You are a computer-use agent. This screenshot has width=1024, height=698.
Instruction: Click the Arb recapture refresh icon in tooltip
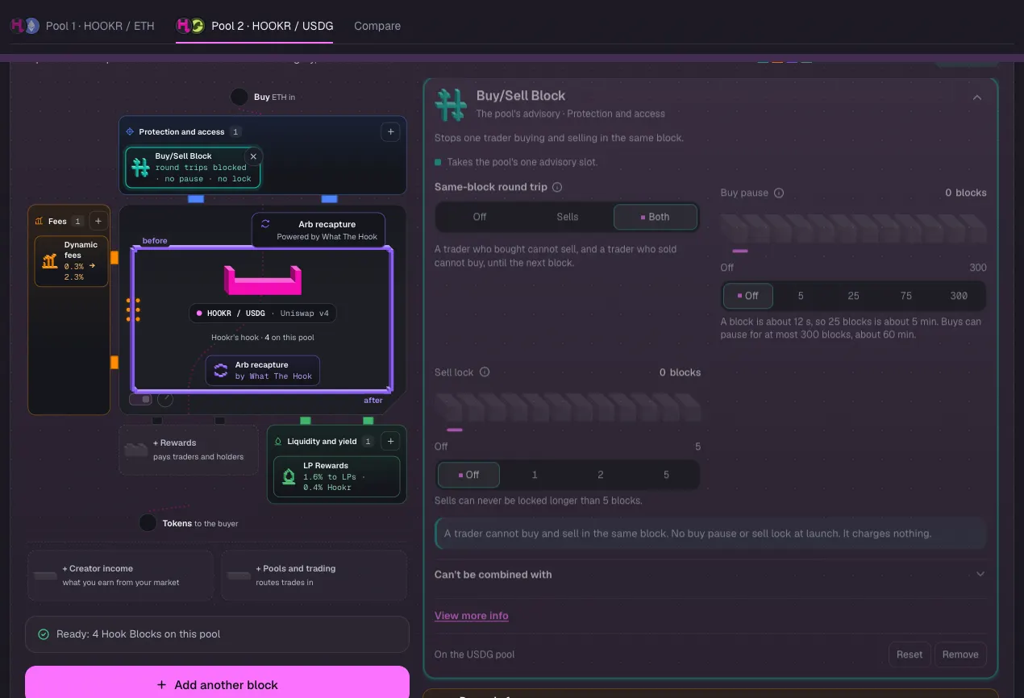pos(265,224)
